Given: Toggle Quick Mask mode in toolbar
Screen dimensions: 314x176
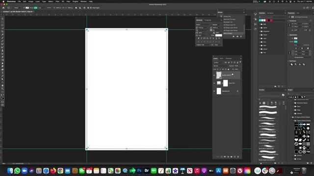Looking at the screenshot, I should click(2, 102).
